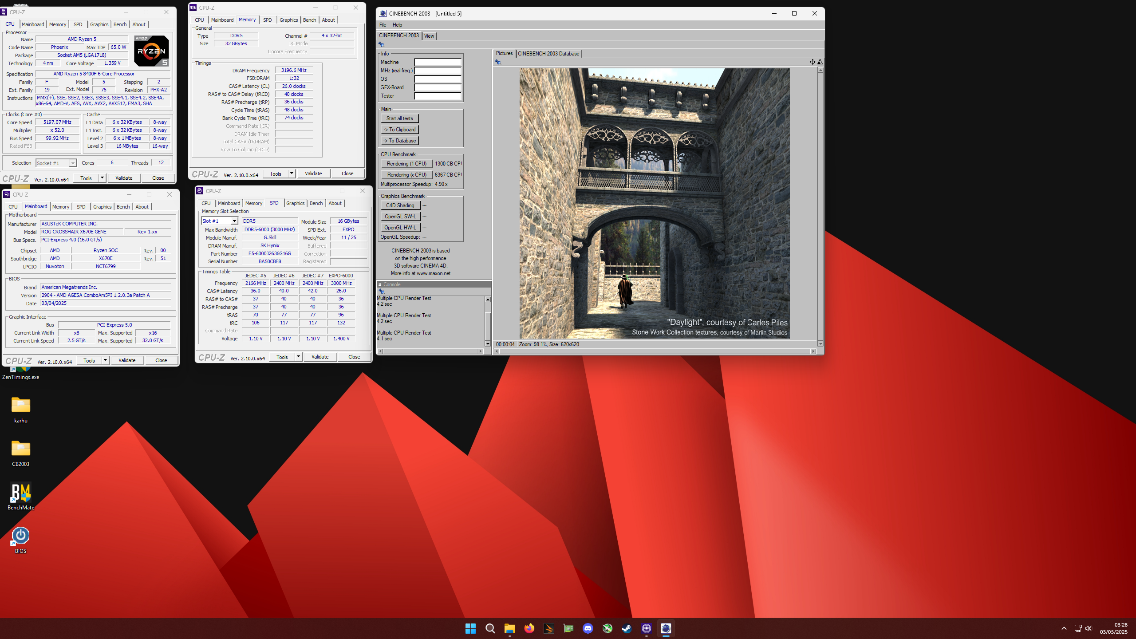
Task: Click the GFX-Board input field
Action: pyautogui.click(x=438, y=88)
